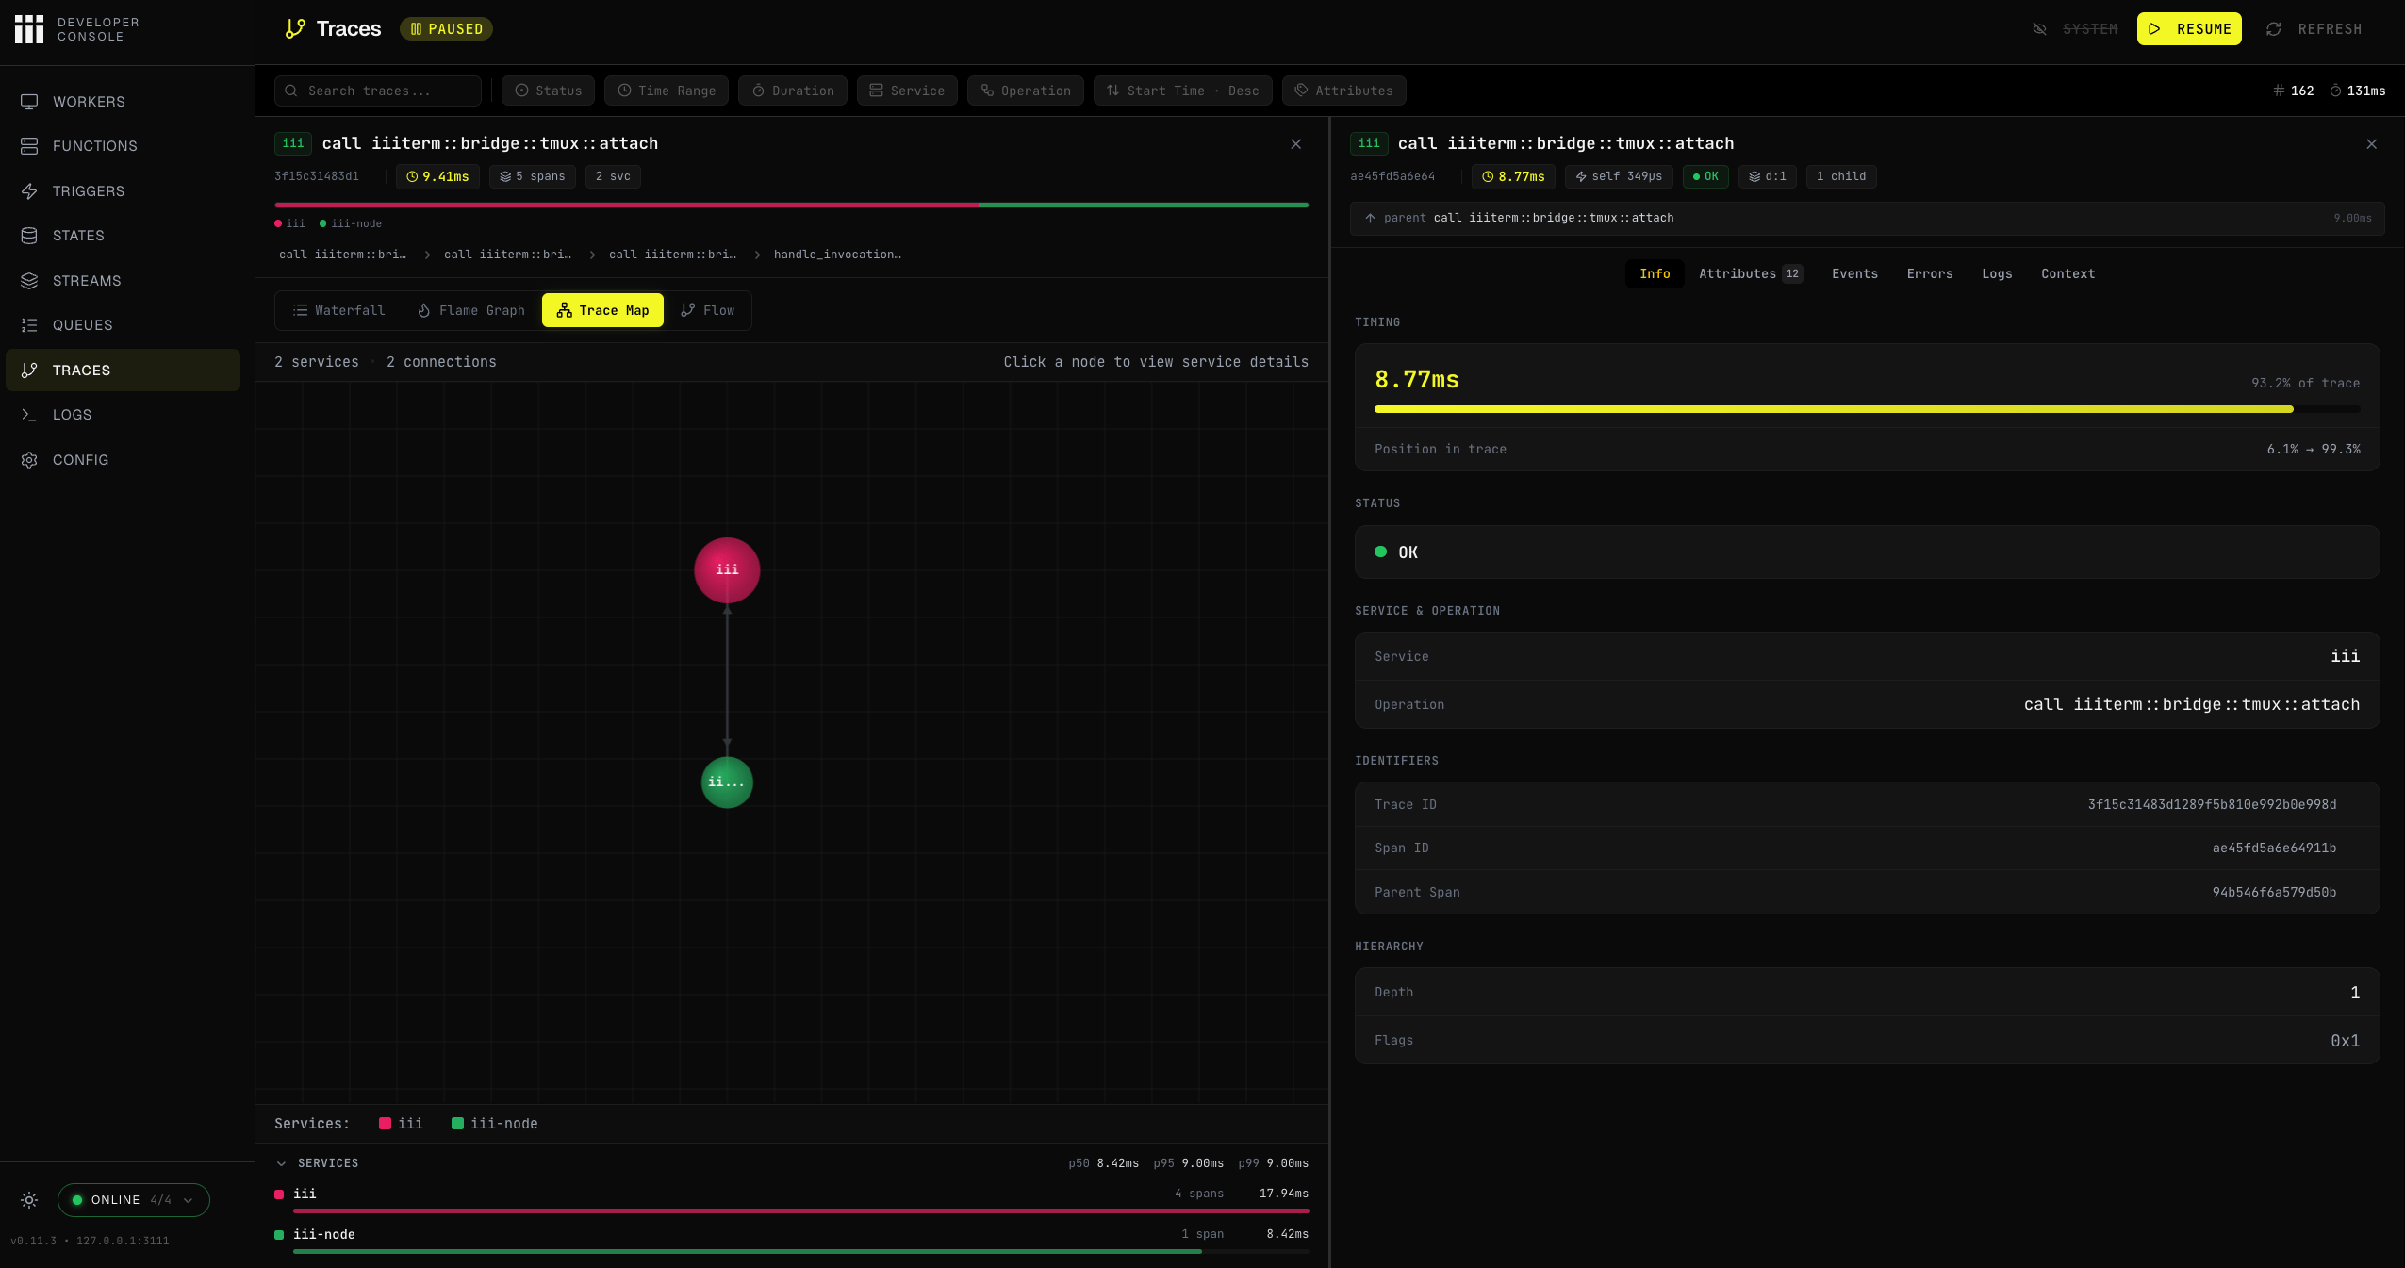Viewport: 2405px width, 1268px height.
Task: Toggle light/dark theme sun icon
Action: pyautogui.click(x=29, y=1200)
